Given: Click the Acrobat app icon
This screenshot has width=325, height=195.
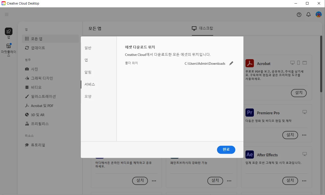Looking at the screenshot, I should click(x=250, y=63).
